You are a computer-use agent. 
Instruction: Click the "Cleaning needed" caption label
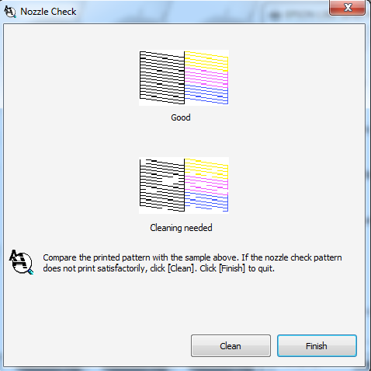[x=181, y=228]
